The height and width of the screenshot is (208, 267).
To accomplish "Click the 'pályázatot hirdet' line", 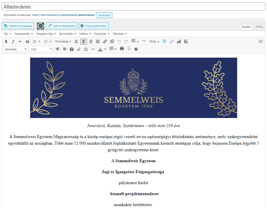I will click(134, 183).
